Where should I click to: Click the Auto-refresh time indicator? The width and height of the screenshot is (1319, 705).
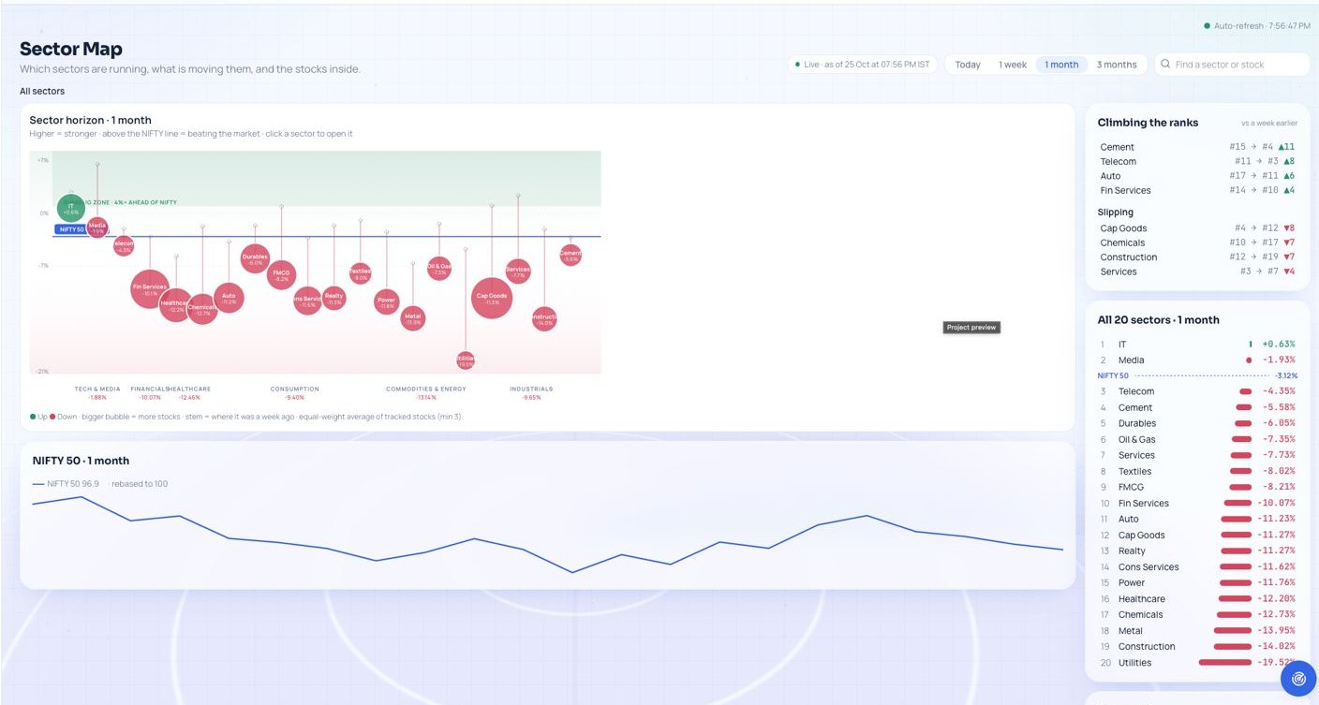click(x=1257, y=26)
